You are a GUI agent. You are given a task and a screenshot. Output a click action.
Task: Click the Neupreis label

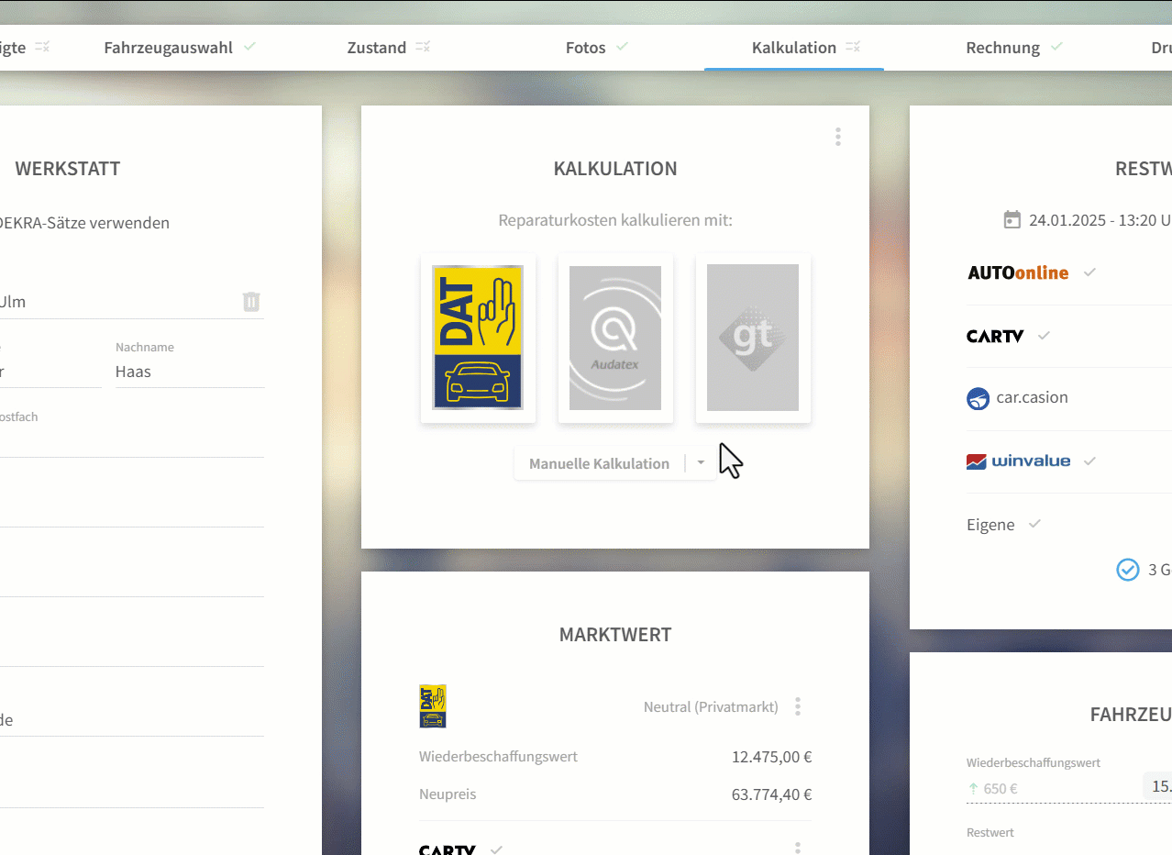point(448,794)
